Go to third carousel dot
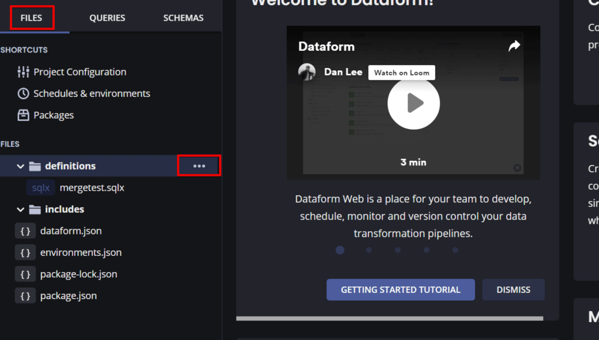Screen dimensions: 599x340 pos(398,250)
